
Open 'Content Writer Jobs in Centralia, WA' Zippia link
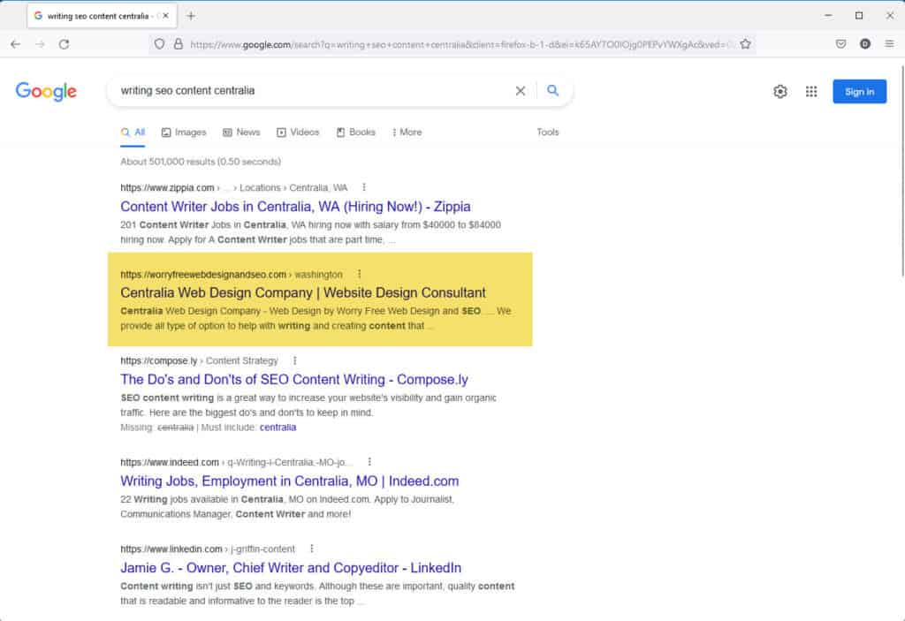coord(295,207)
